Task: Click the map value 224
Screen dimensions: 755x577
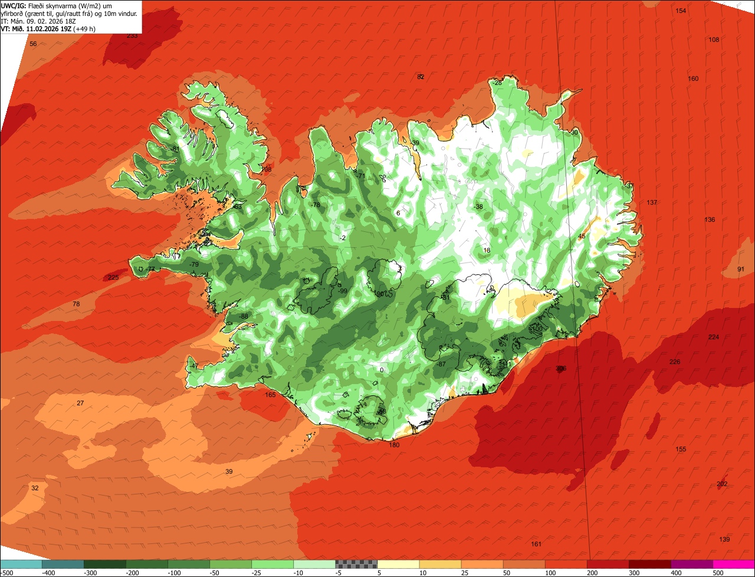Action: click(x=714, y=337)
